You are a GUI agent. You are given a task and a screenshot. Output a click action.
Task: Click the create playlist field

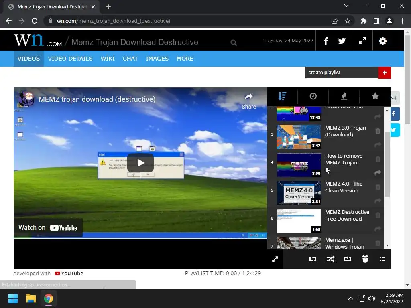point(342,73)
